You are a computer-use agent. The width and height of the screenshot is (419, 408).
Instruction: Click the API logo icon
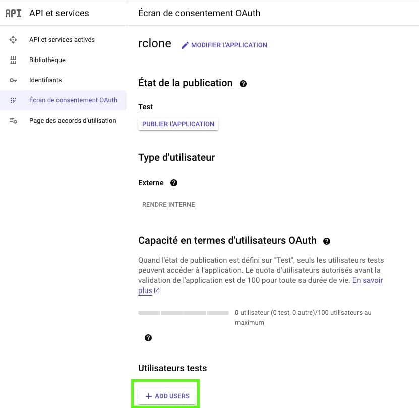(x=13, y=13)
